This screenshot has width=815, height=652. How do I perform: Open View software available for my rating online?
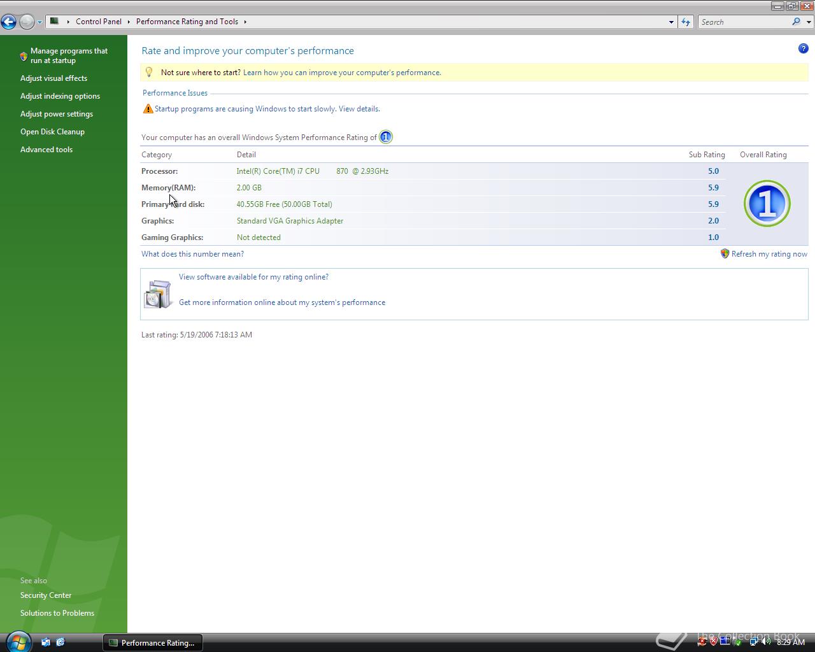pyautogui.click(x=253, y=277)
